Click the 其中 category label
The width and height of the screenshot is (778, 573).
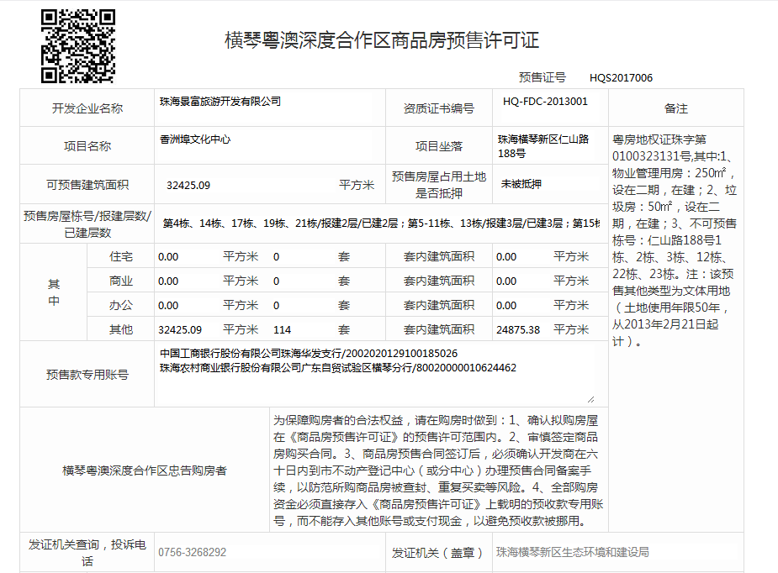pos(54,292)
